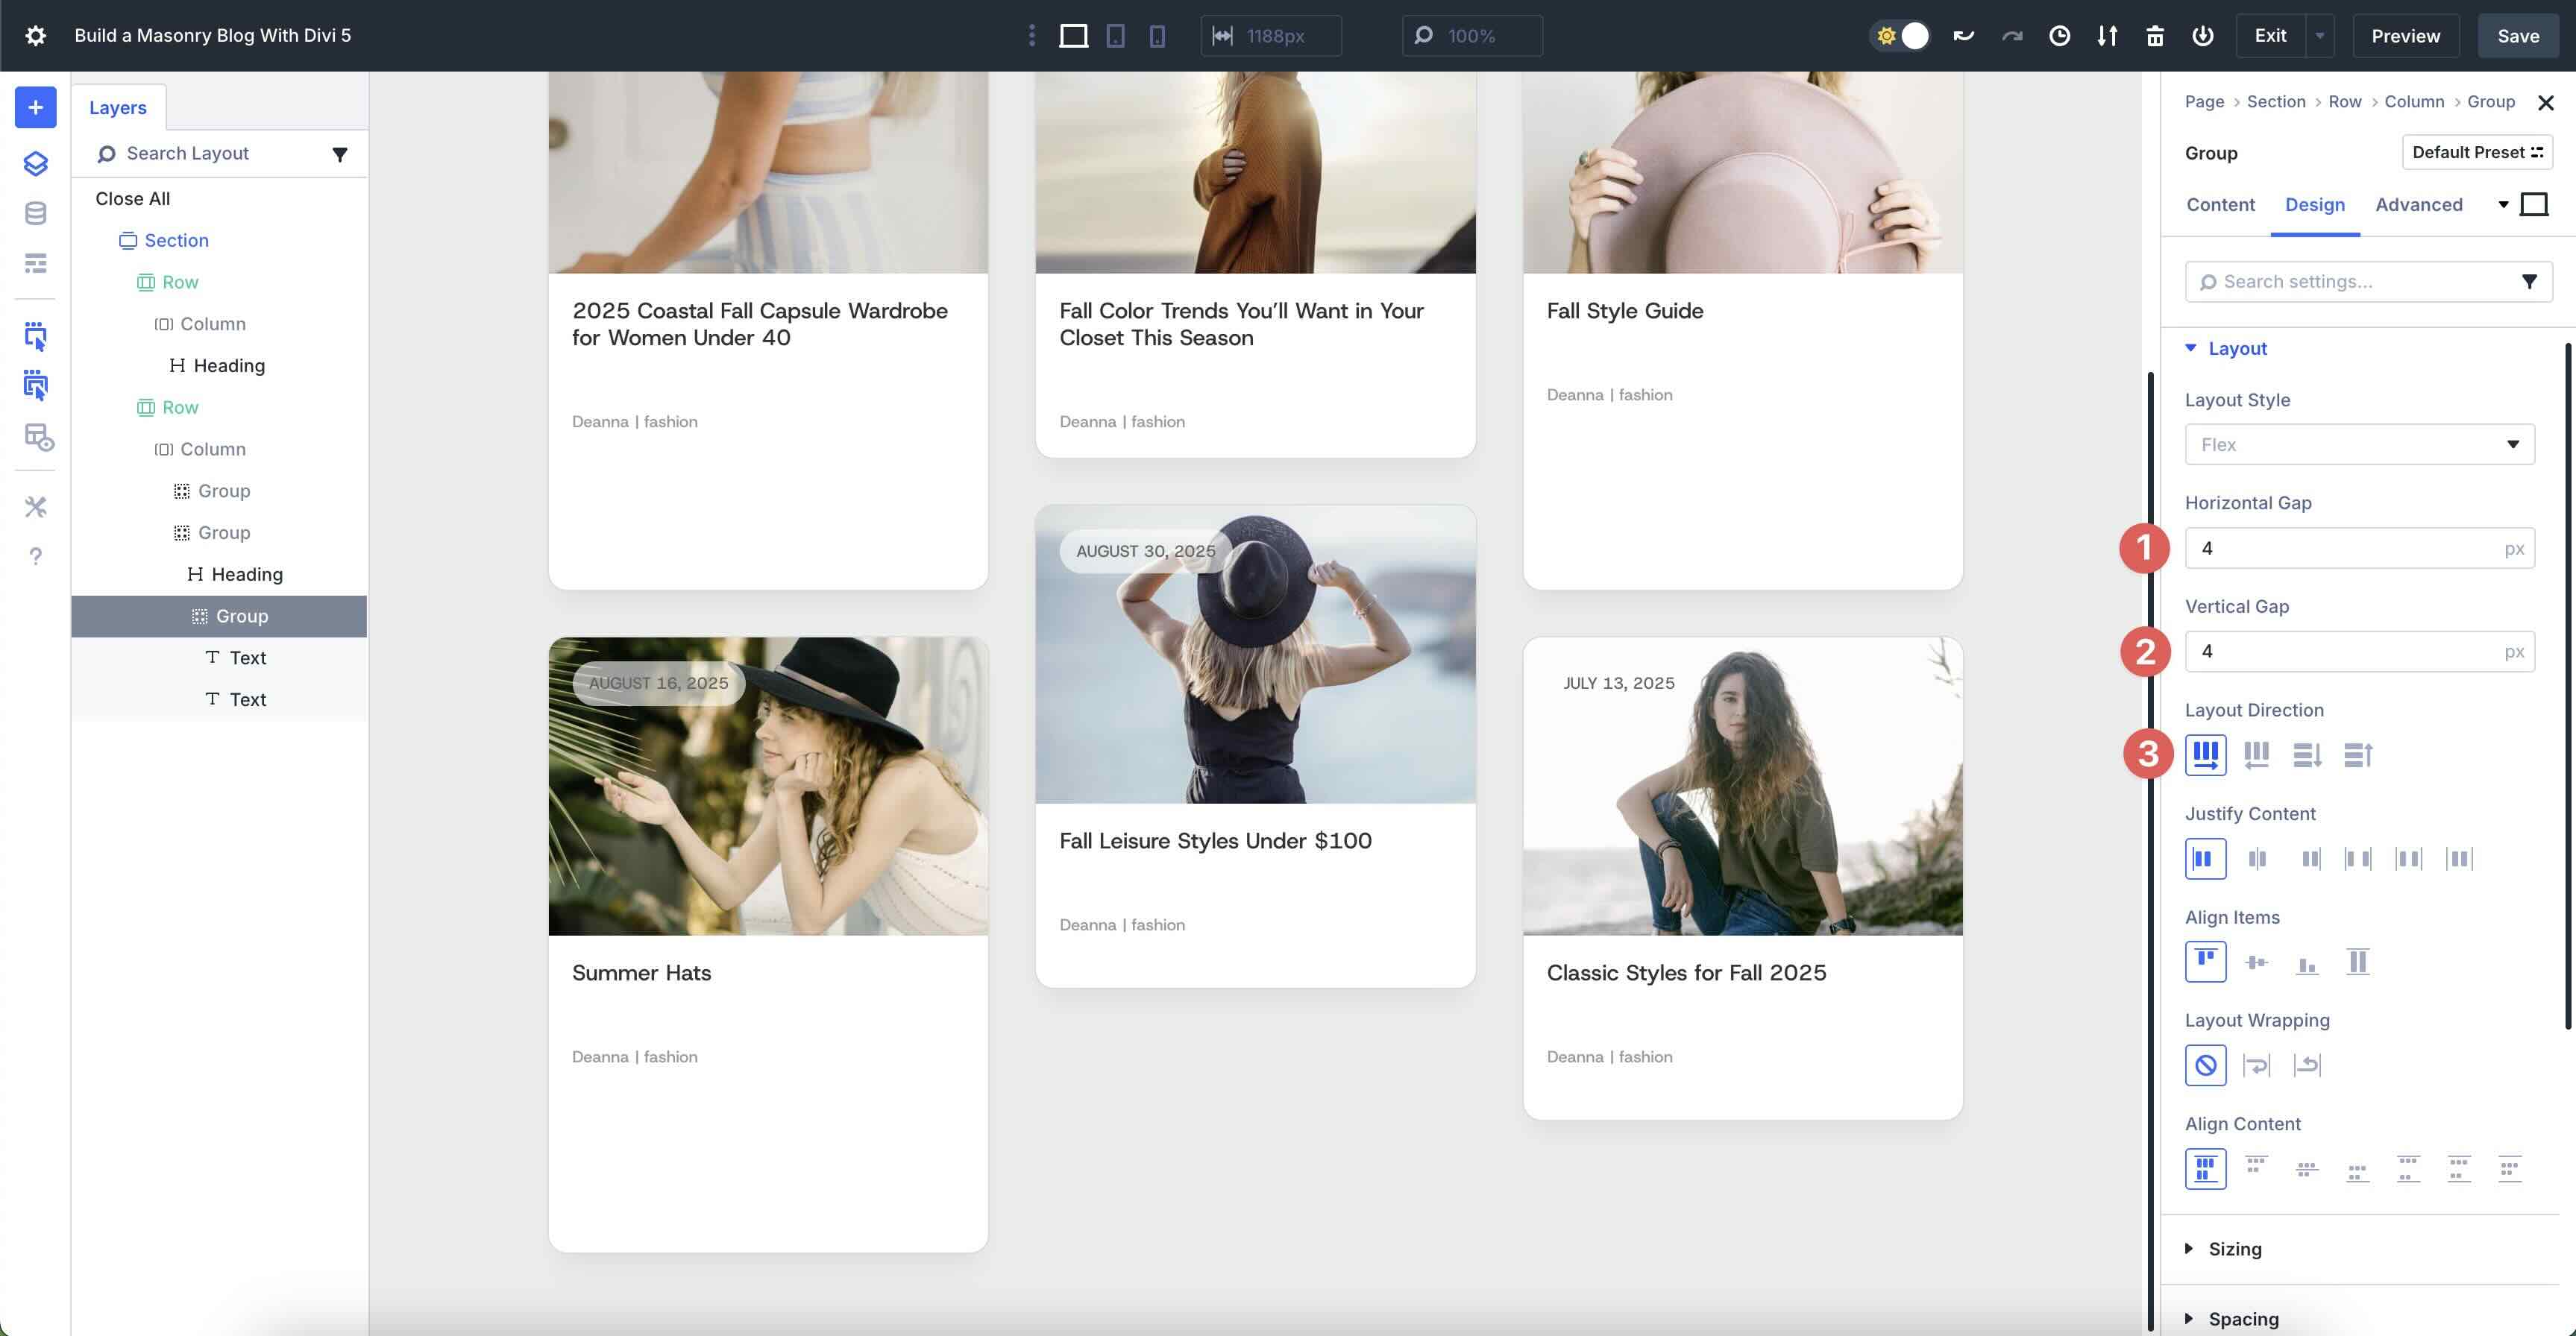Image resolution: width=2576 pixels, height=1336 pixels.
Task: Expand the Sizing section
Action: pos(2234,1249)
